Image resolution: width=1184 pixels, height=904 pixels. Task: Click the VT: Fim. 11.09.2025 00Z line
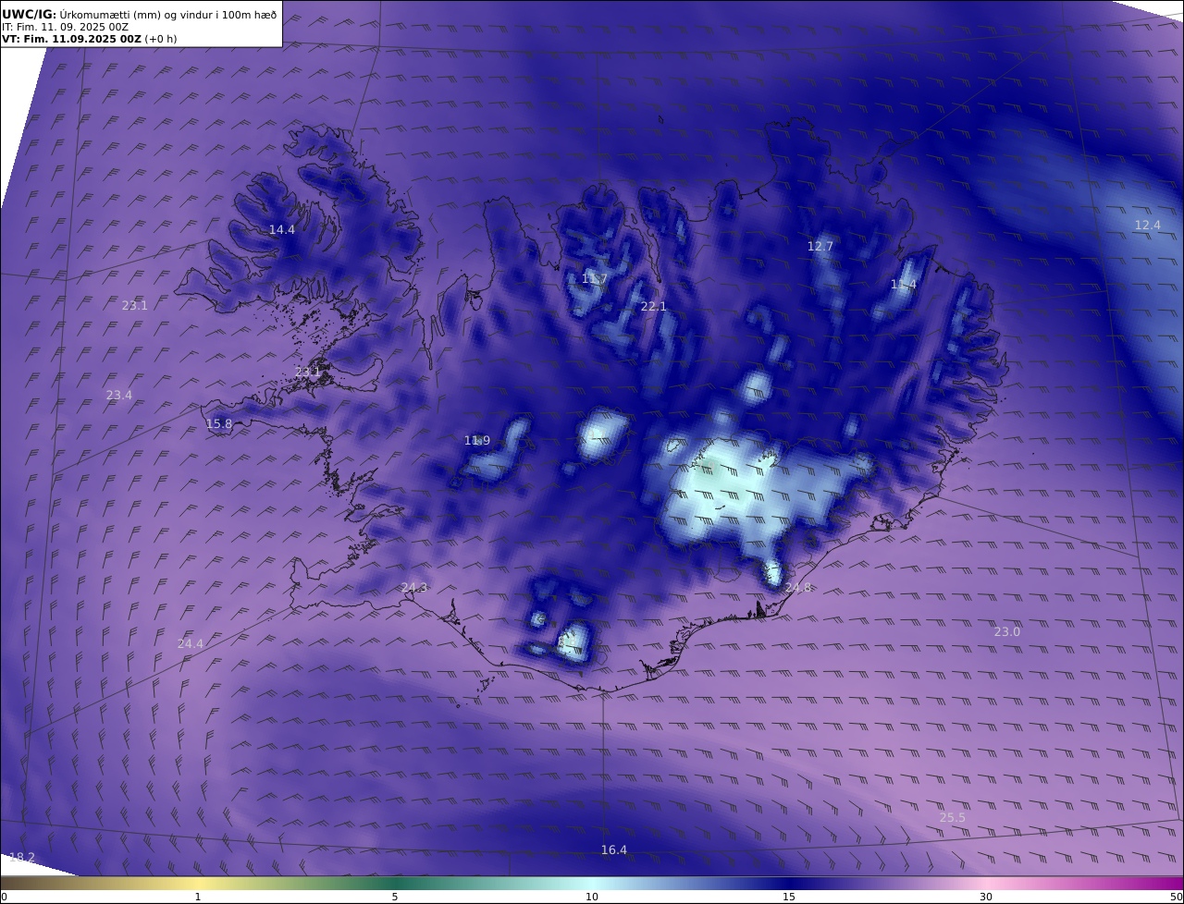[x=89, y=39]
